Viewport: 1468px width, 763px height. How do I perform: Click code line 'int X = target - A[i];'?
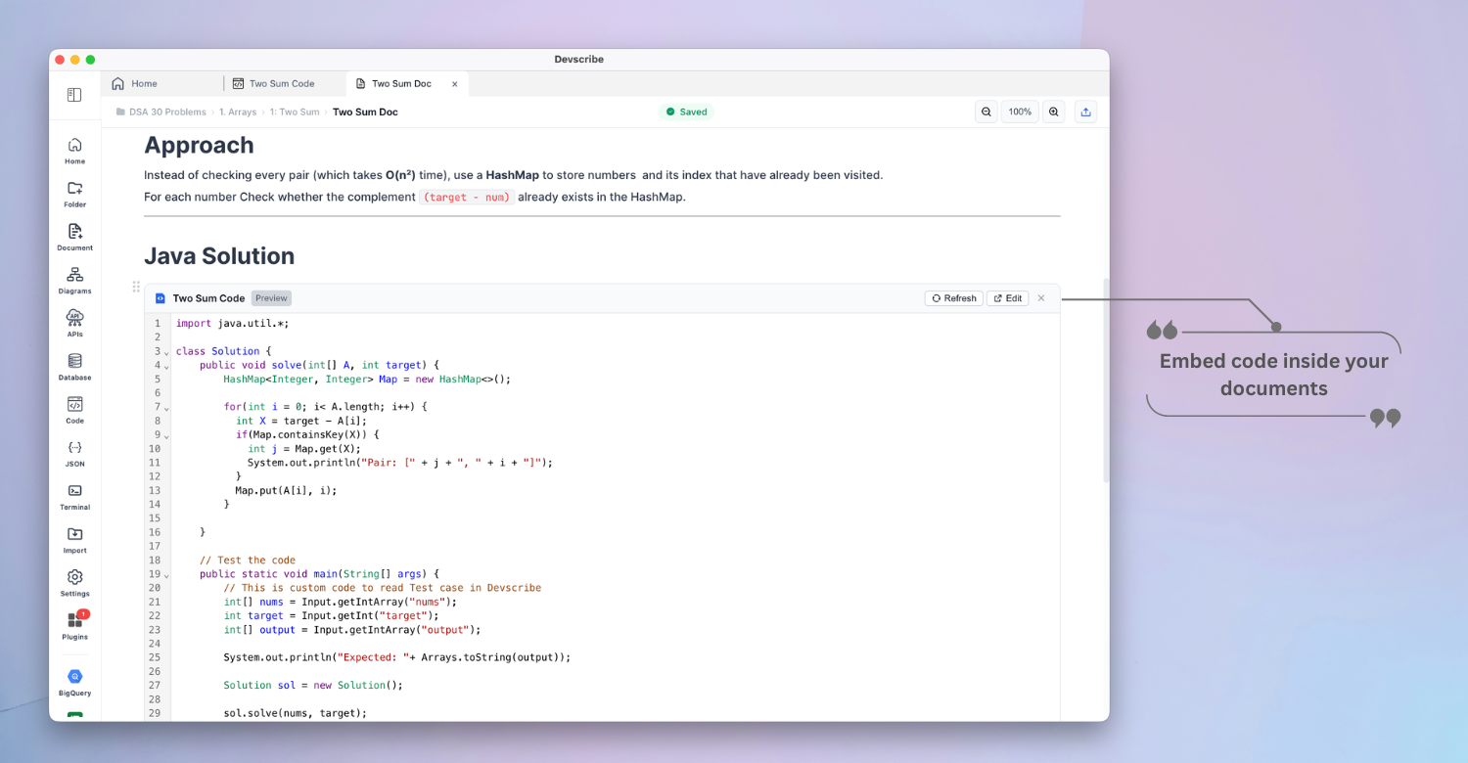click(301, 421)
